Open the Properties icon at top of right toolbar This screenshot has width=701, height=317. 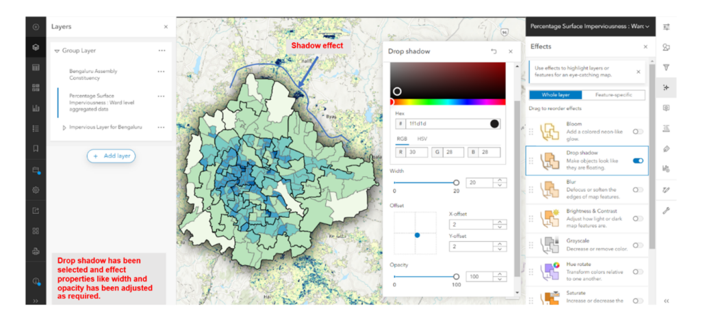point(666,27)
